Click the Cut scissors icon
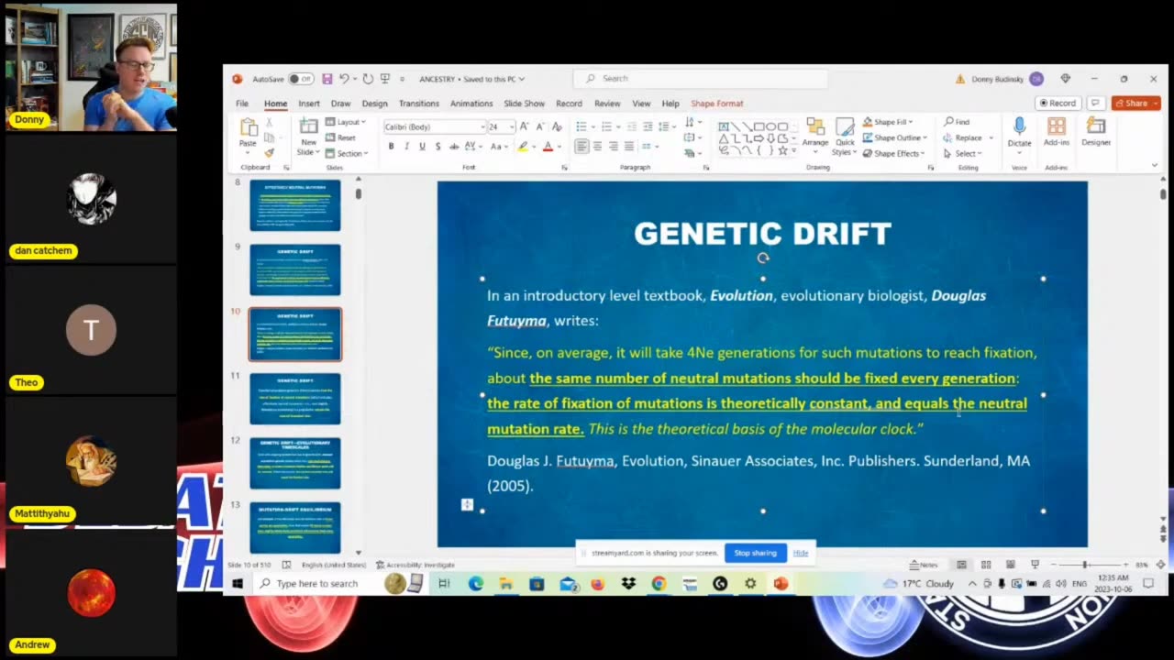 pyautogui.click(x=269, y=122)
